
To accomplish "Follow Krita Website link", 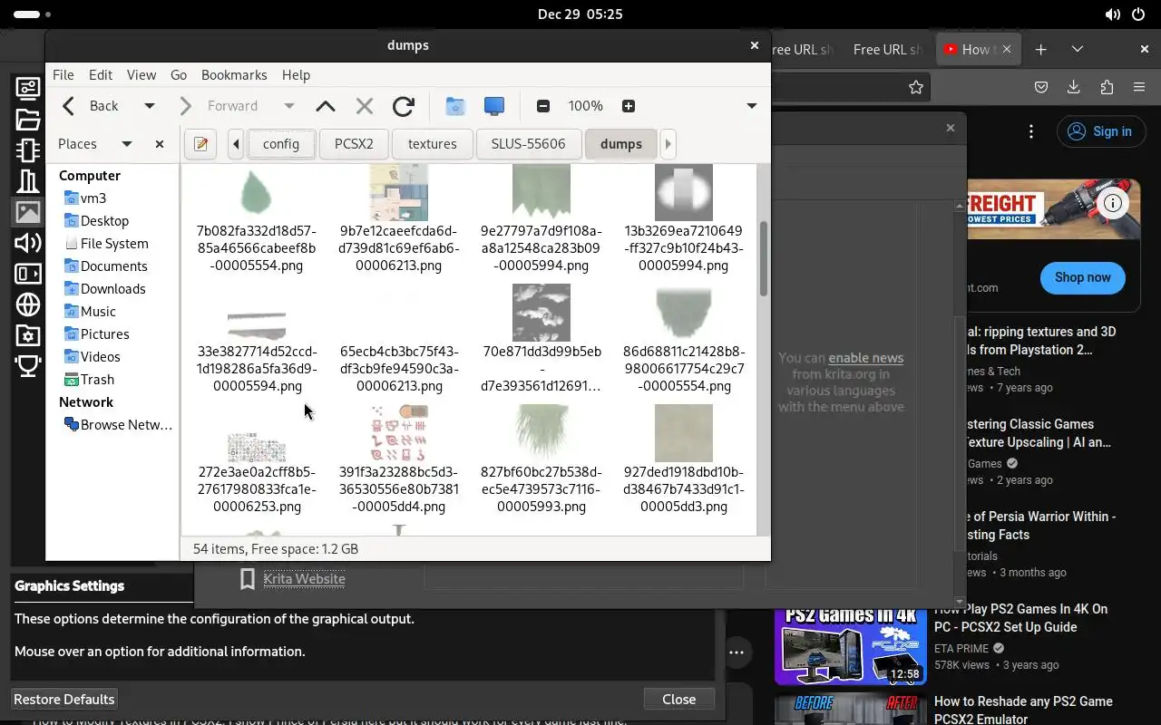I will pyautogui.click(x=305, y=579).
